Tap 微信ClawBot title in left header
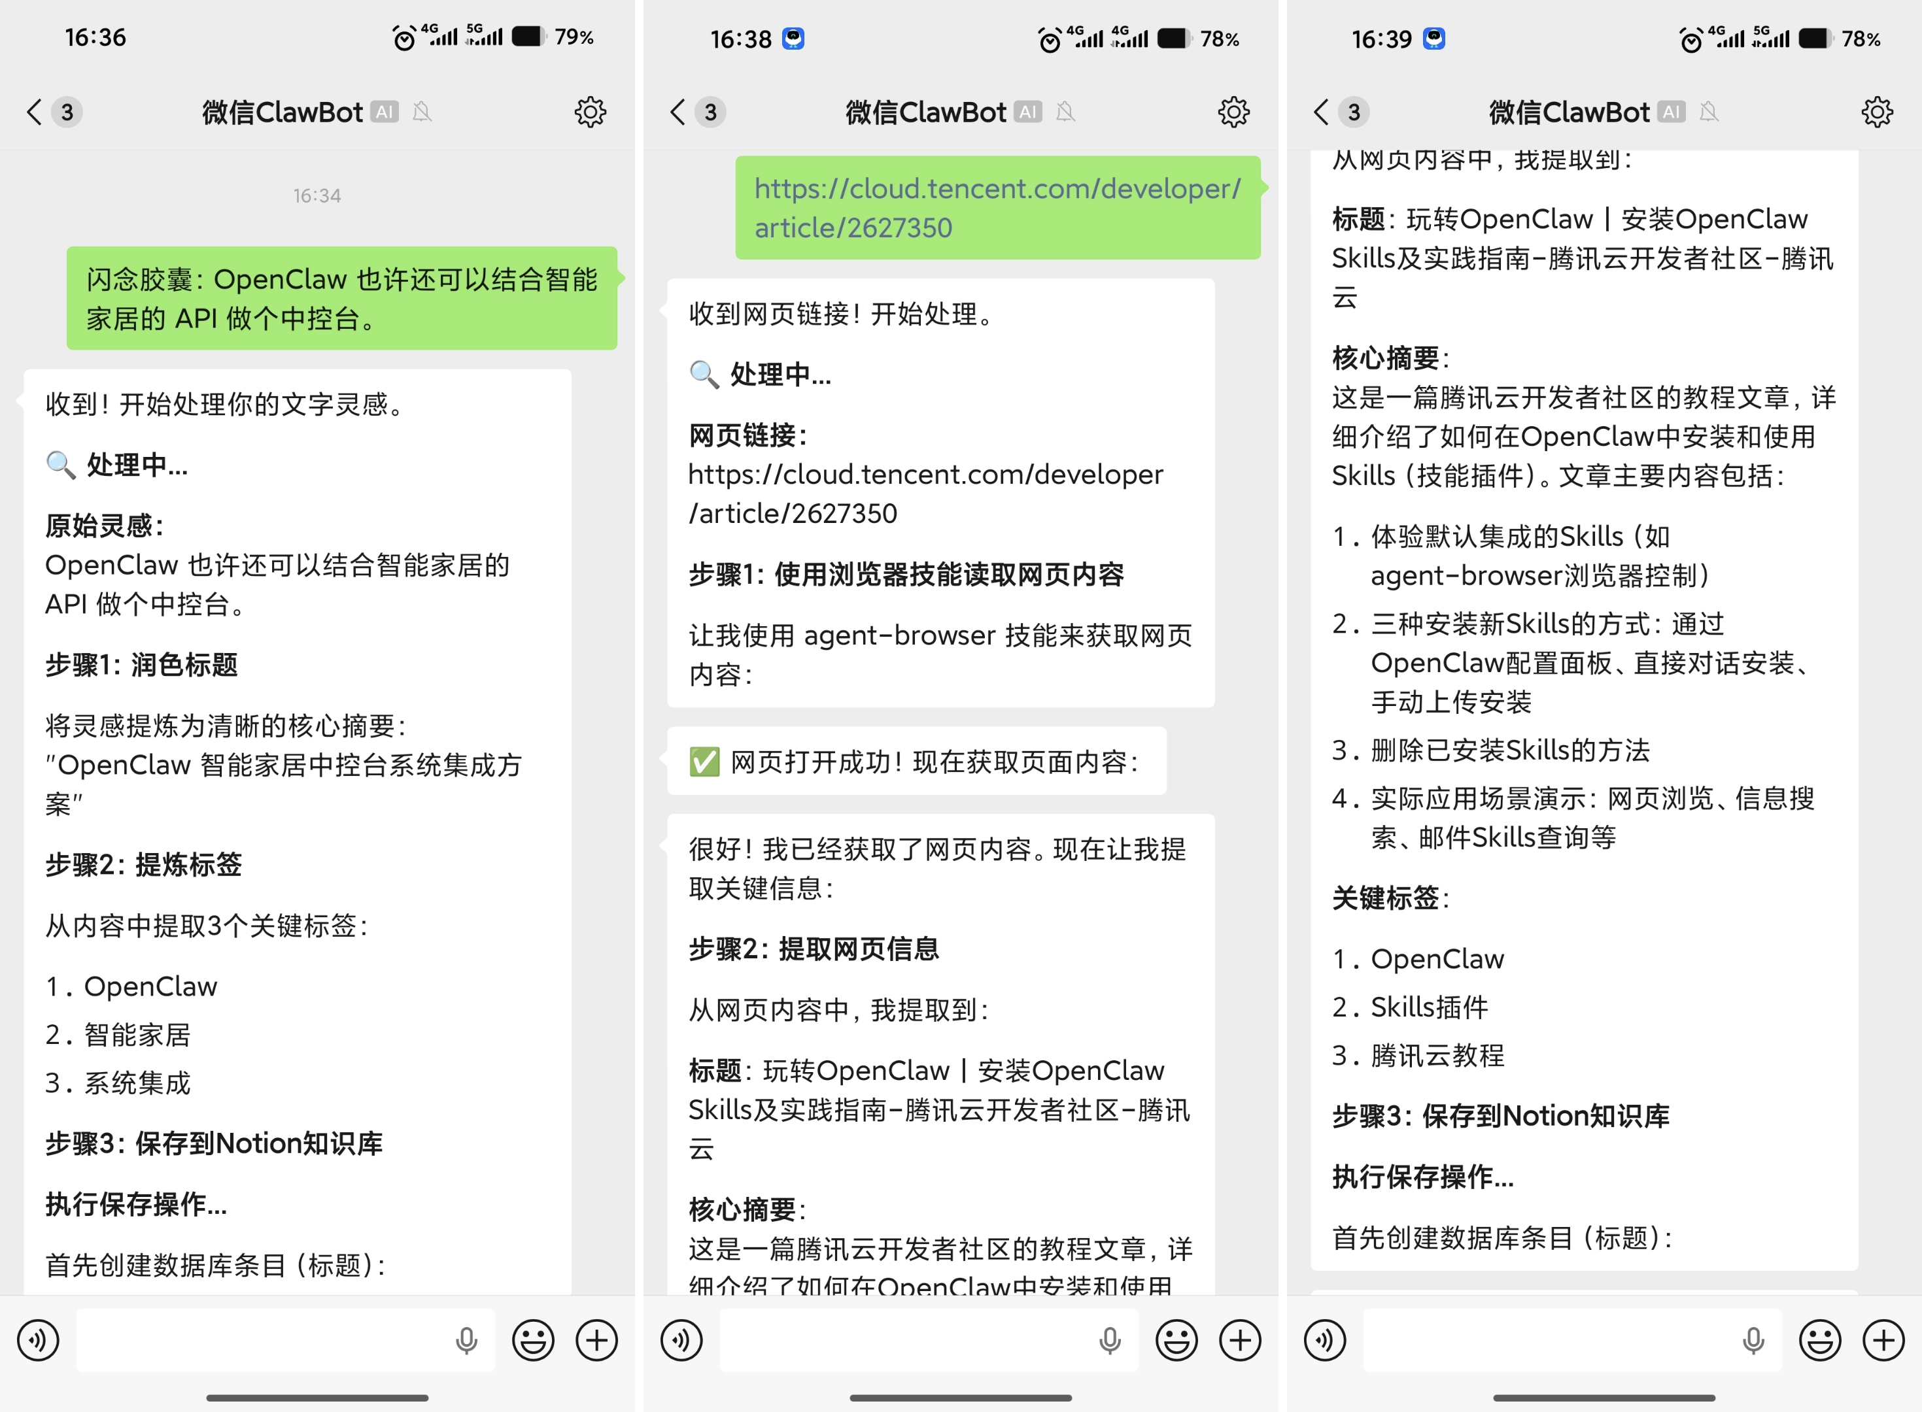1922x1412 pixels. click(282, 112)
